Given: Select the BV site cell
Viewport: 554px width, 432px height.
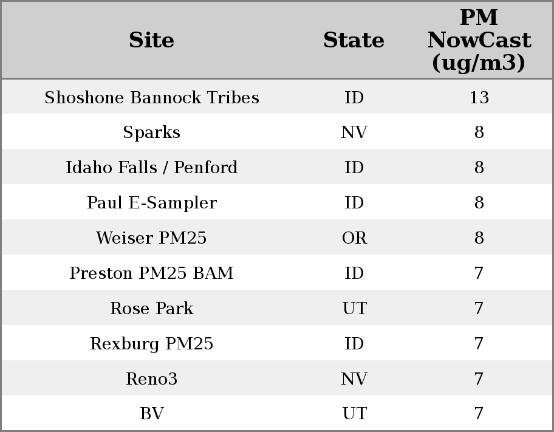Looking at the screenshot, I should tap(152, 414).
